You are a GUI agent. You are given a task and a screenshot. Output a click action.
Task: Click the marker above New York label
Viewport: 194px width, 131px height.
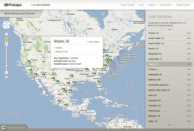(104, 50)
